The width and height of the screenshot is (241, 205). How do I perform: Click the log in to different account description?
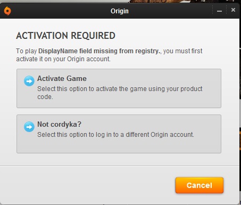[x=115, y=135]
